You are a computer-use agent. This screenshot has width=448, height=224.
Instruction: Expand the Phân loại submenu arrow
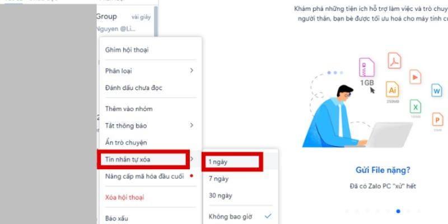tap(192, 71)
